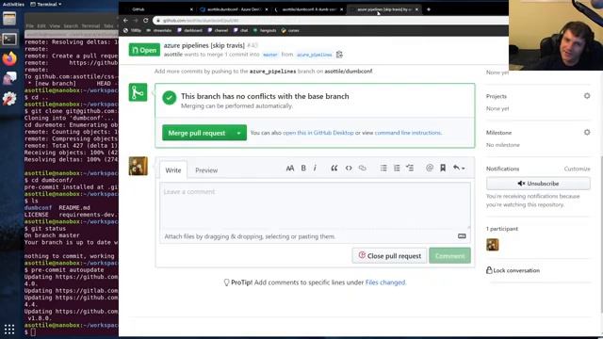
Task: Add a link using the chain icon
Action: click(362, 168)
